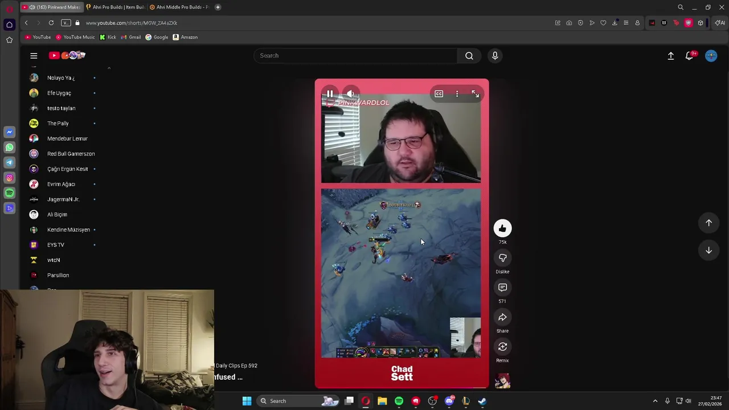Open Opera sidebar home icon

(x=9, y=24)
